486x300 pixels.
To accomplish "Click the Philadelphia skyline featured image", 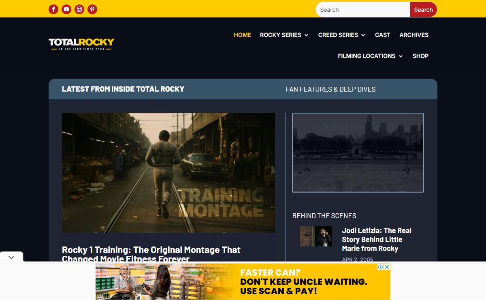I will point(358,152).
